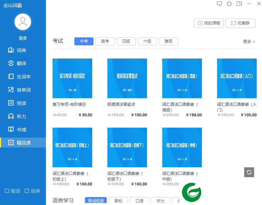
Task: Click the 金山词霸 app title
Action: [13, 5]
